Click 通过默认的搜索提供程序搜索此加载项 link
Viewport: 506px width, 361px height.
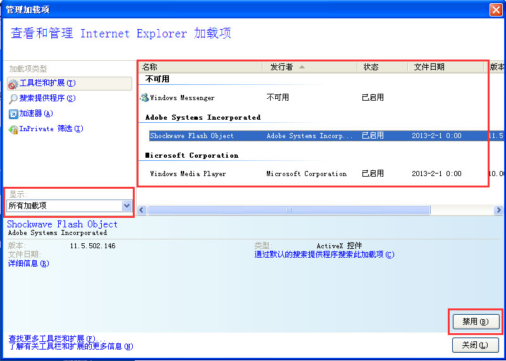[x=324, y=255]
